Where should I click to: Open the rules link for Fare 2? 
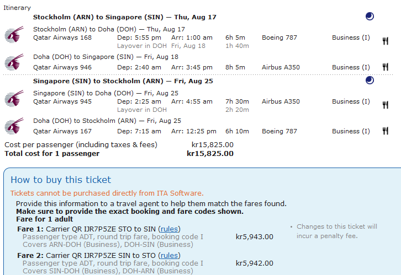click(169, 255)
